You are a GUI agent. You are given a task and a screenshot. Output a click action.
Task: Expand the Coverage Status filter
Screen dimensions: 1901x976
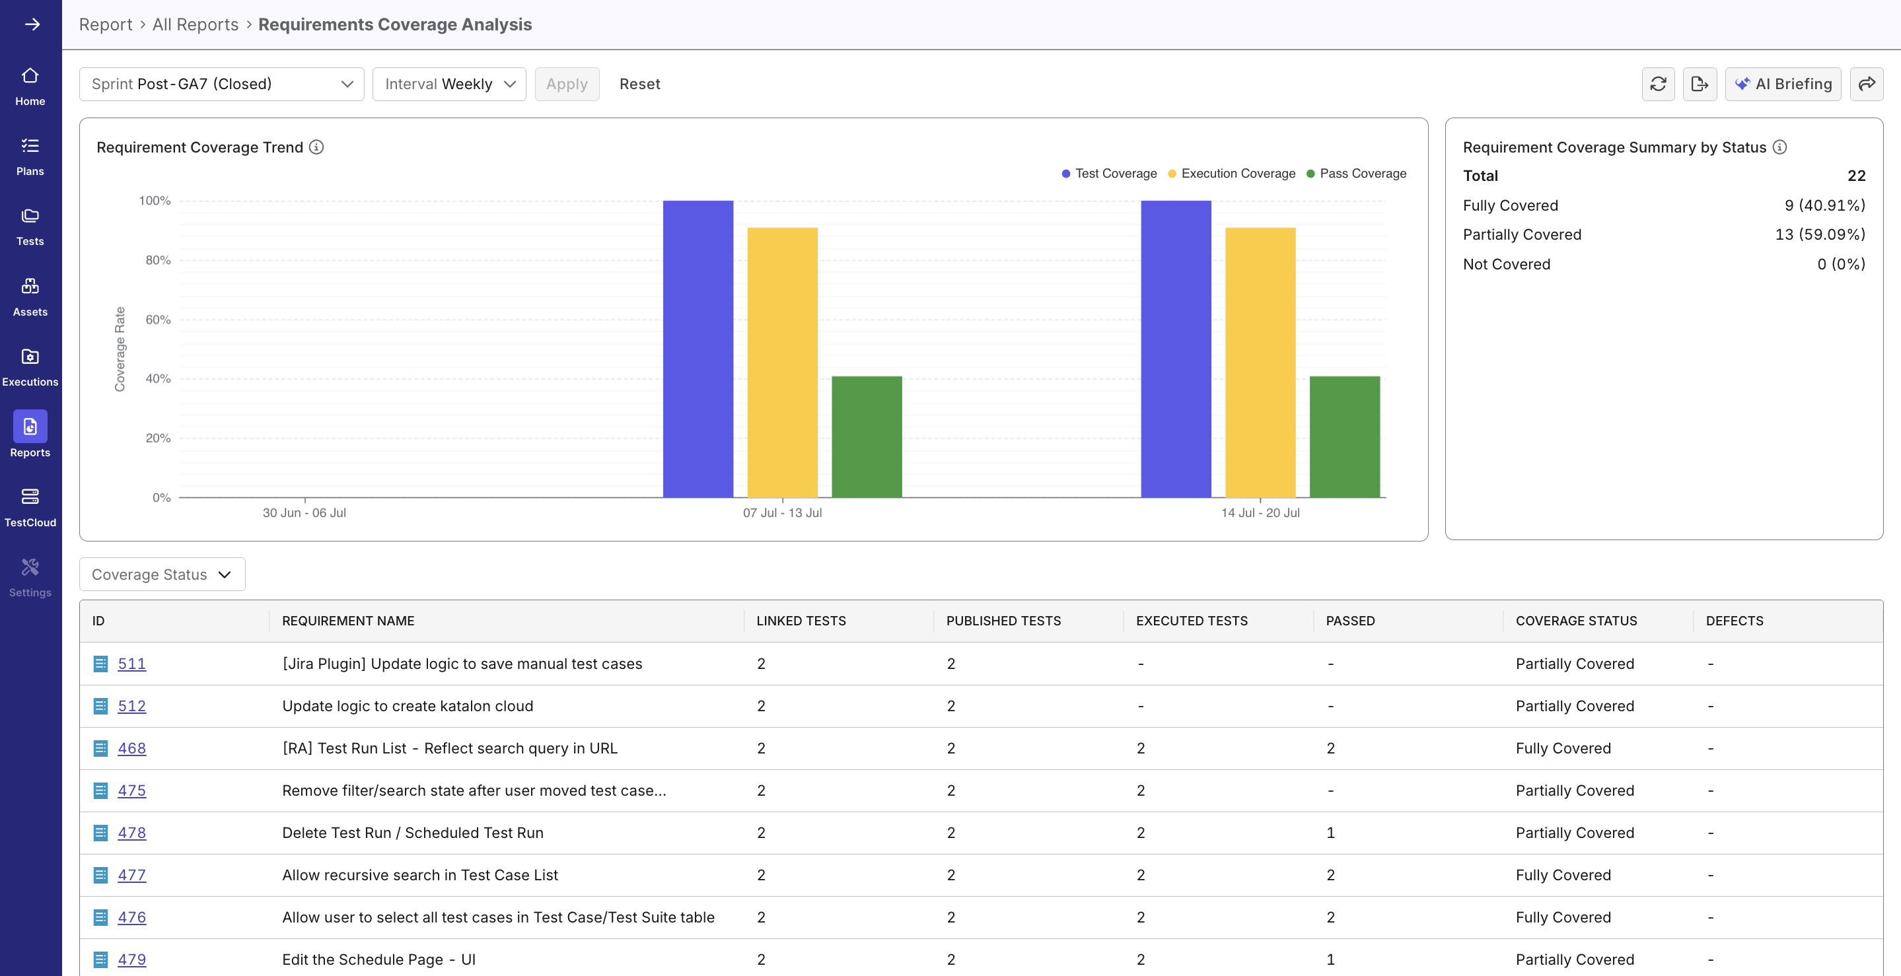(x=161, y=574)
